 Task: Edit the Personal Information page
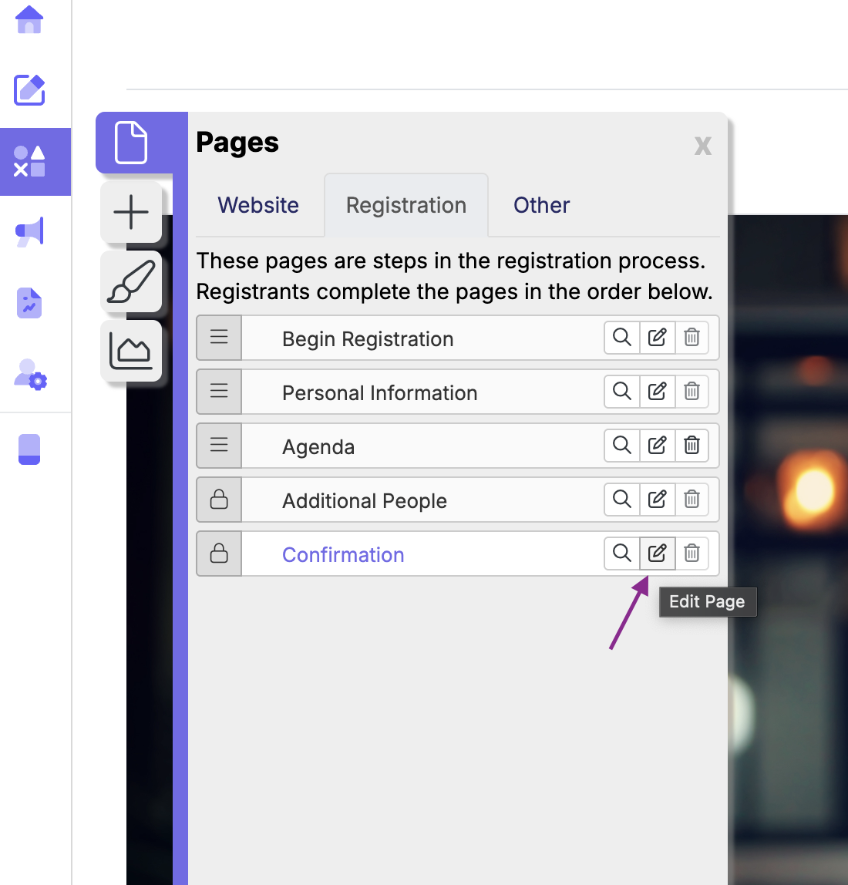click(657, 391)
